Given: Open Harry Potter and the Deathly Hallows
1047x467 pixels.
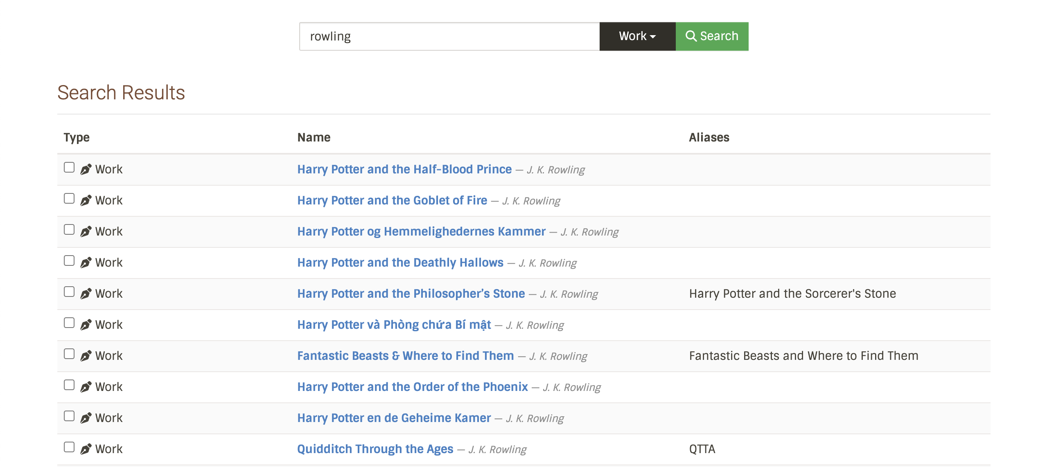Looking at the screenshot, I should click(400, 263).
